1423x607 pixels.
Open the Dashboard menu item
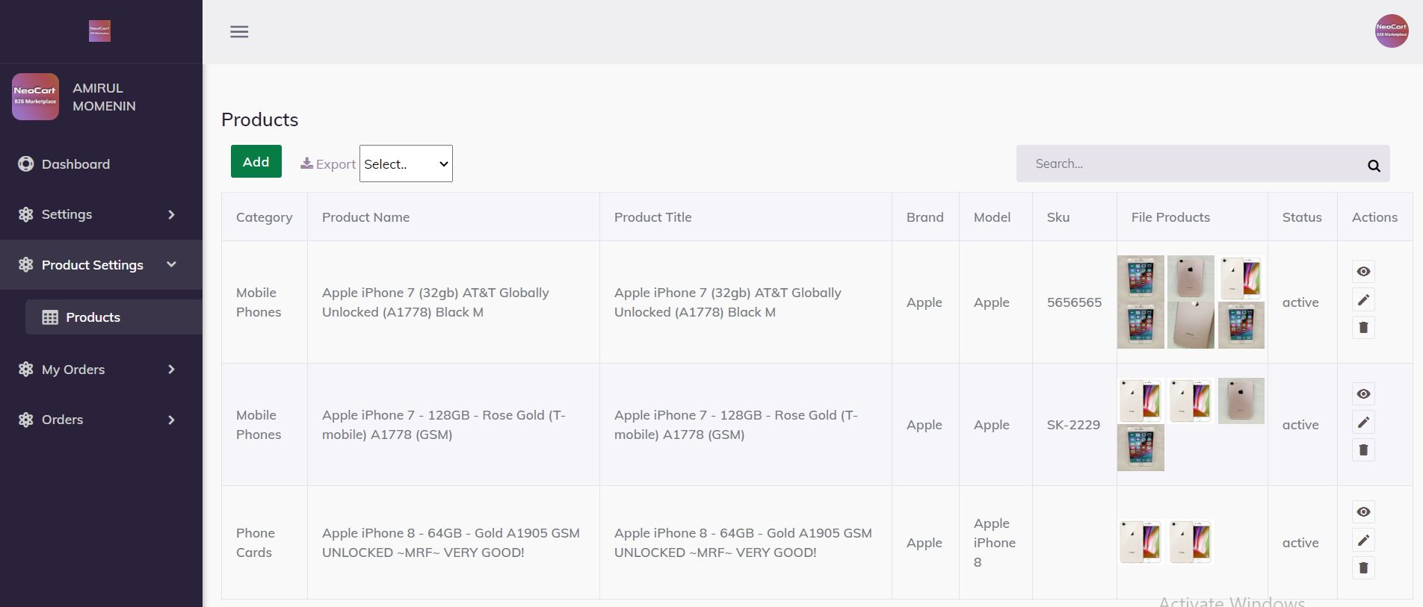[x=75, y=164]
